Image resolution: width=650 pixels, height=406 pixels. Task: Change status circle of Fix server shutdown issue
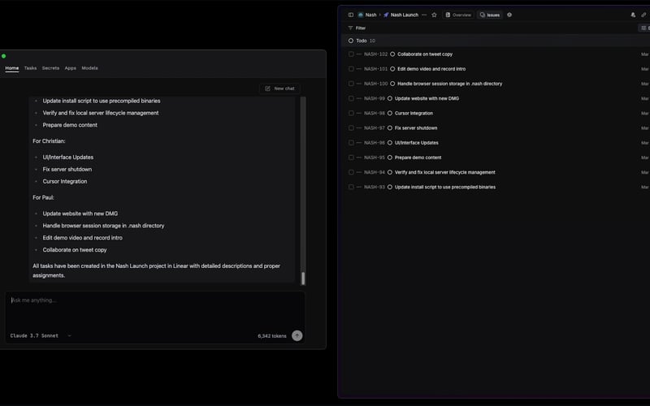point(390,128)
